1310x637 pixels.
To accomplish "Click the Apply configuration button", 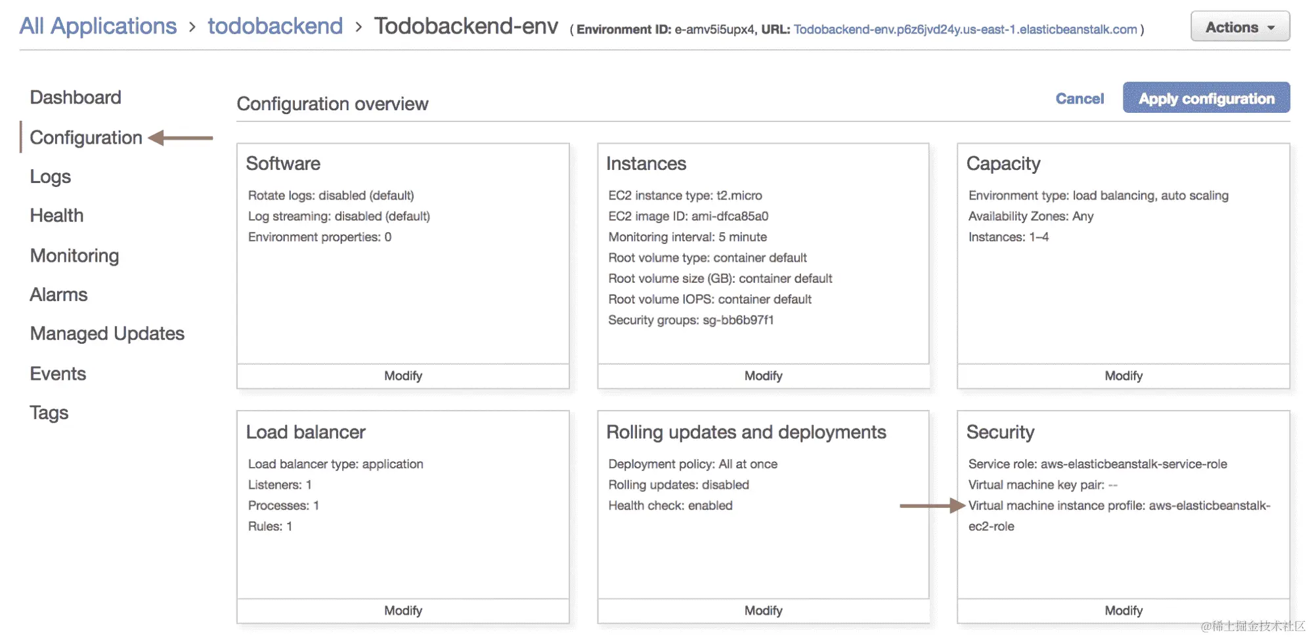I will click(1206, 98).
